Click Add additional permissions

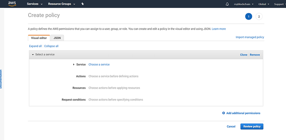click(243, 113)
